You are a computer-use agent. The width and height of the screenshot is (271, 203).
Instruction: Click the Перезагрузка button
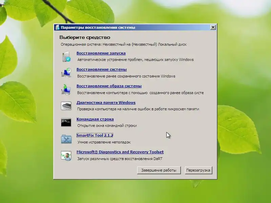(x=198, y=170)
